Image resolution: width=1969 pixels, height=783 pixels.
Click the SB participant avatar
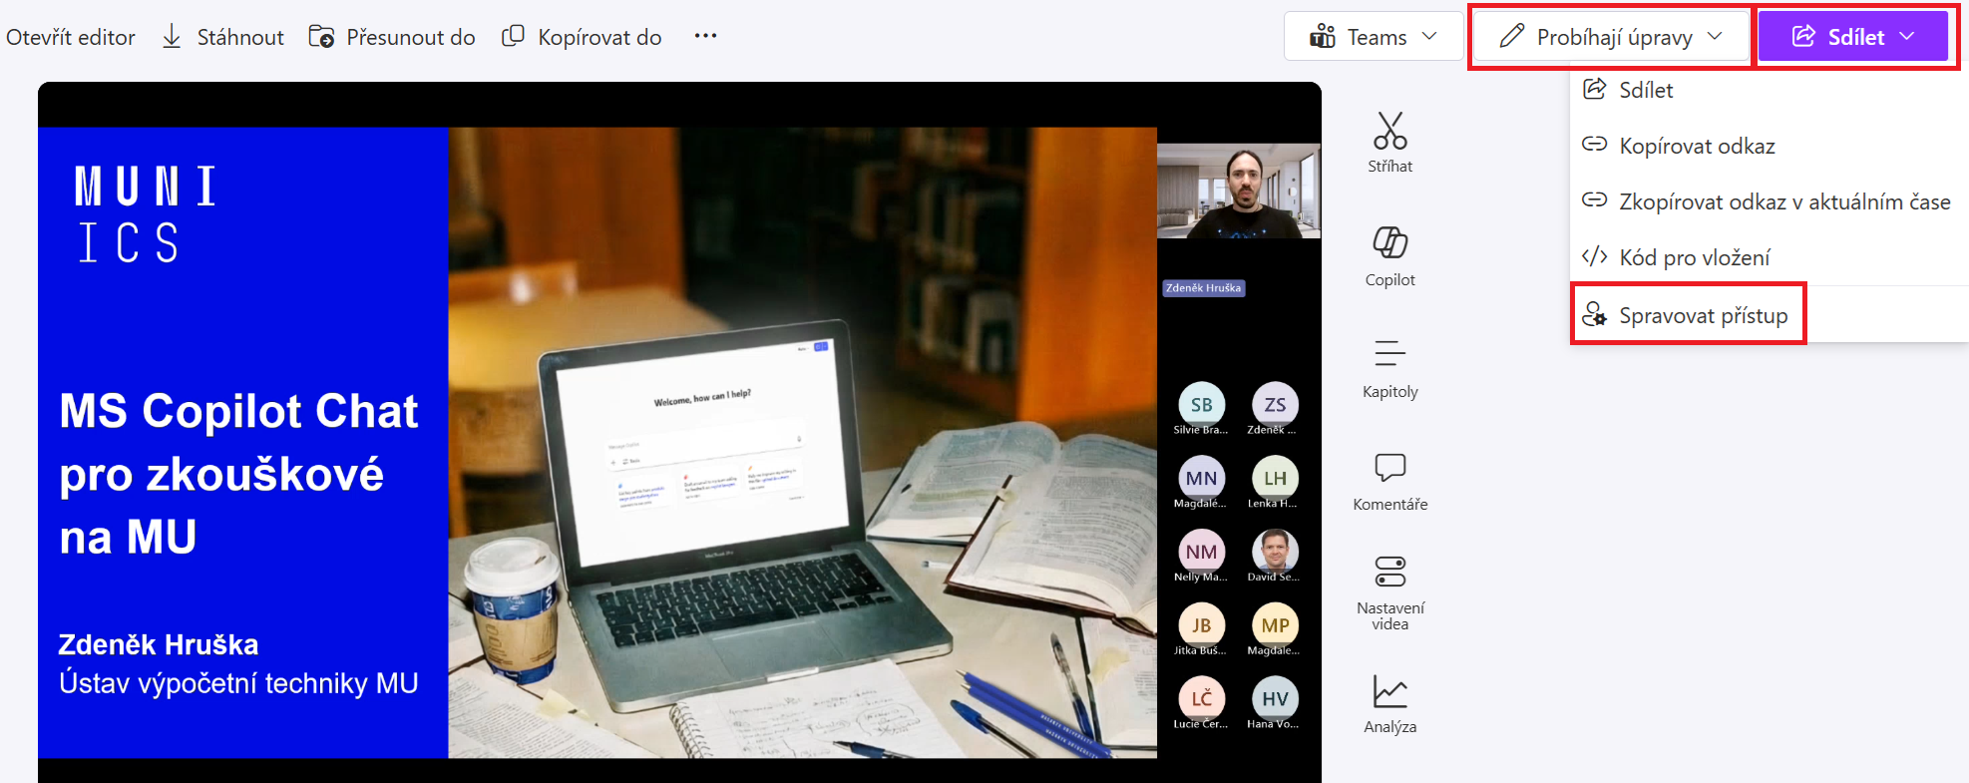[x=1201, y=404]
